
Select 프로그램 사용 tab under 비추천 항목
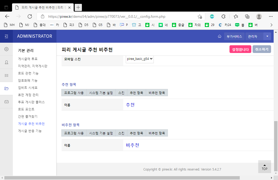(74, 133)
